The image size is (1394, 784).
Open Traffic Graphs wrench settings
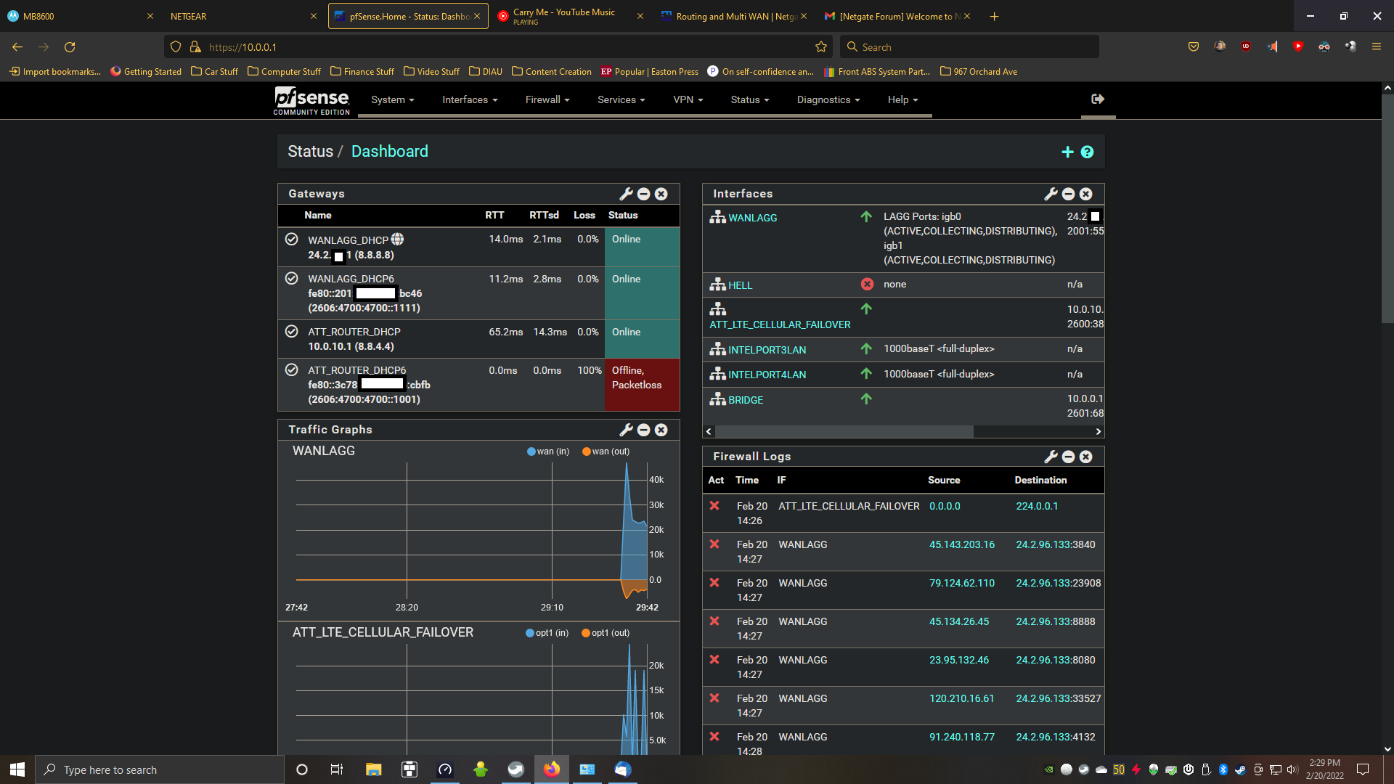pyautogui.click(x=626, y=430)
